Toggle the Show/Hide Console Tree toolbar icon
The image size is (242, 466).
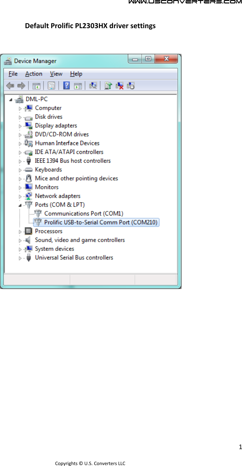(36, 85)
